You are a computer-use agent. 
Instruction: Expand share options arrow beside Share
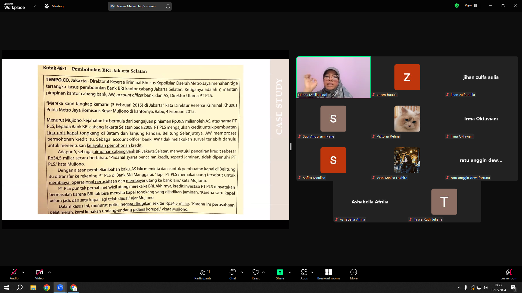[x=290, y=272]
